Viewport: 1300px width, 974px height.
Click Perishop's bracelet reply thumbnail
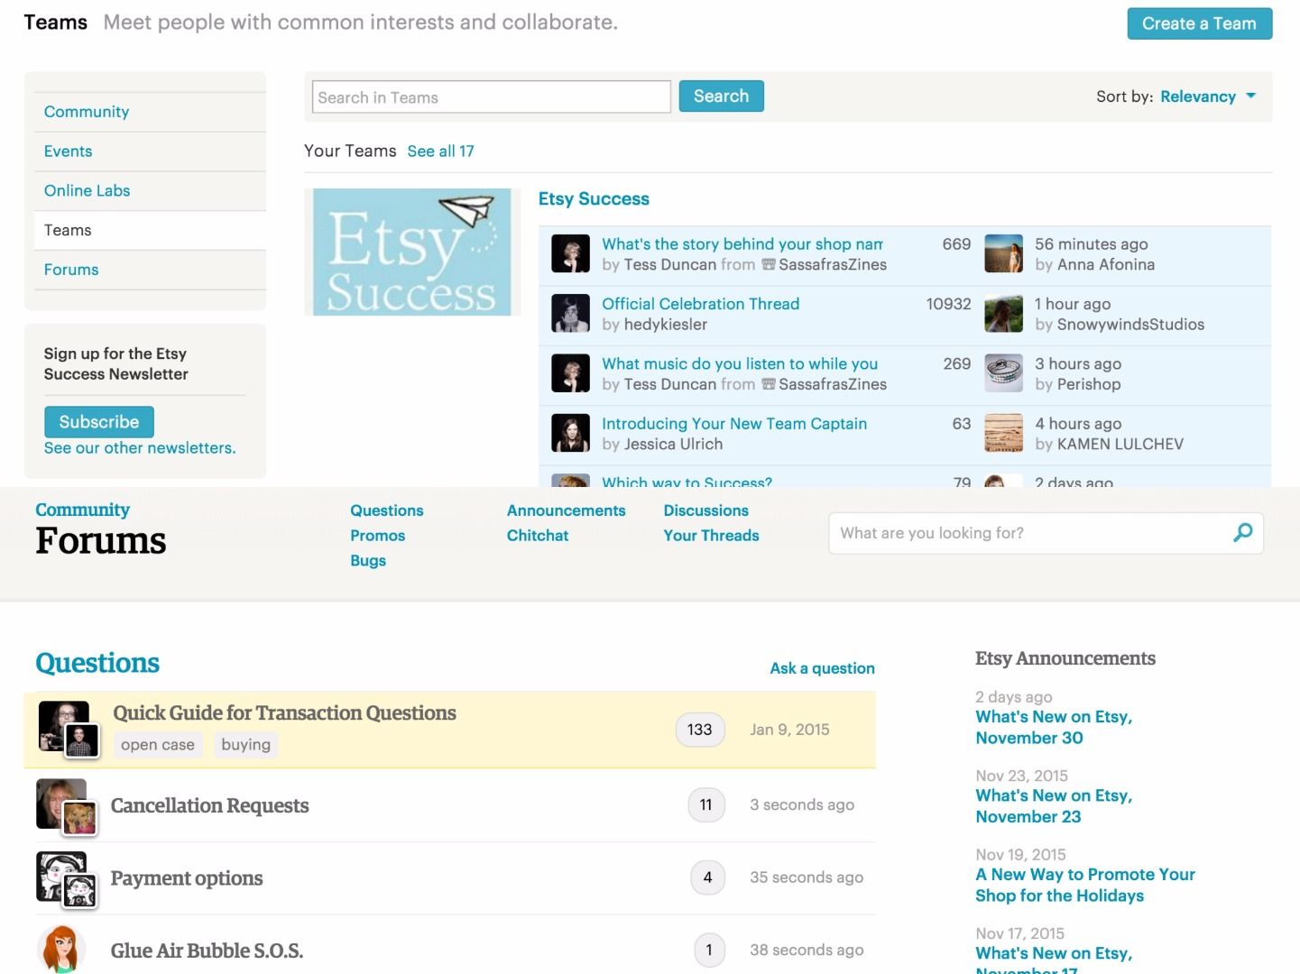point(1003,373)
